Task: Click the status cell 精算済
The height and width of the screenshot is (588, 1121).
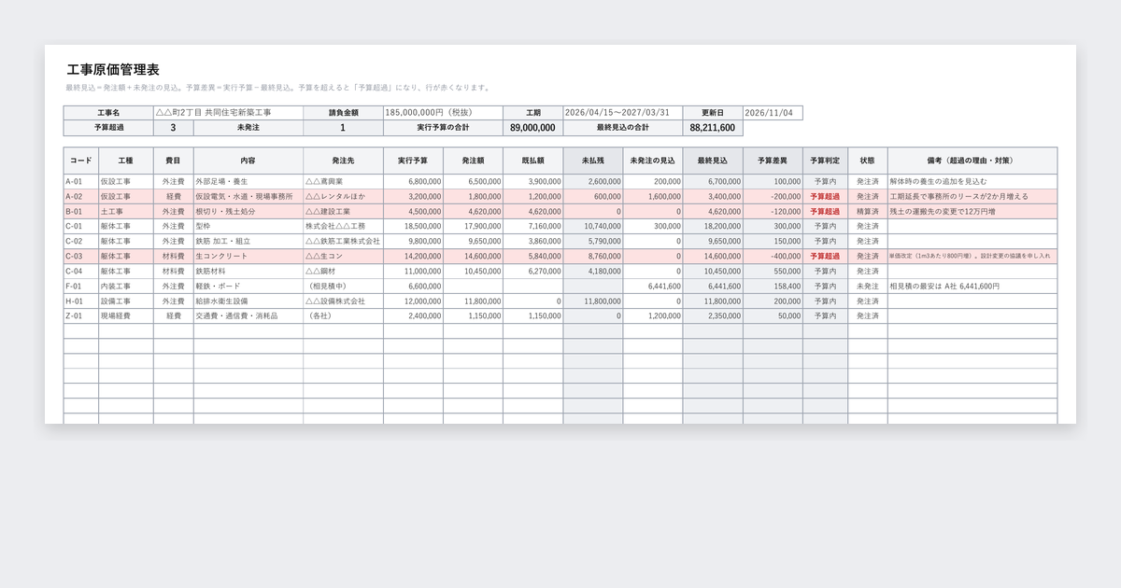Action: (x=867, y=212)
